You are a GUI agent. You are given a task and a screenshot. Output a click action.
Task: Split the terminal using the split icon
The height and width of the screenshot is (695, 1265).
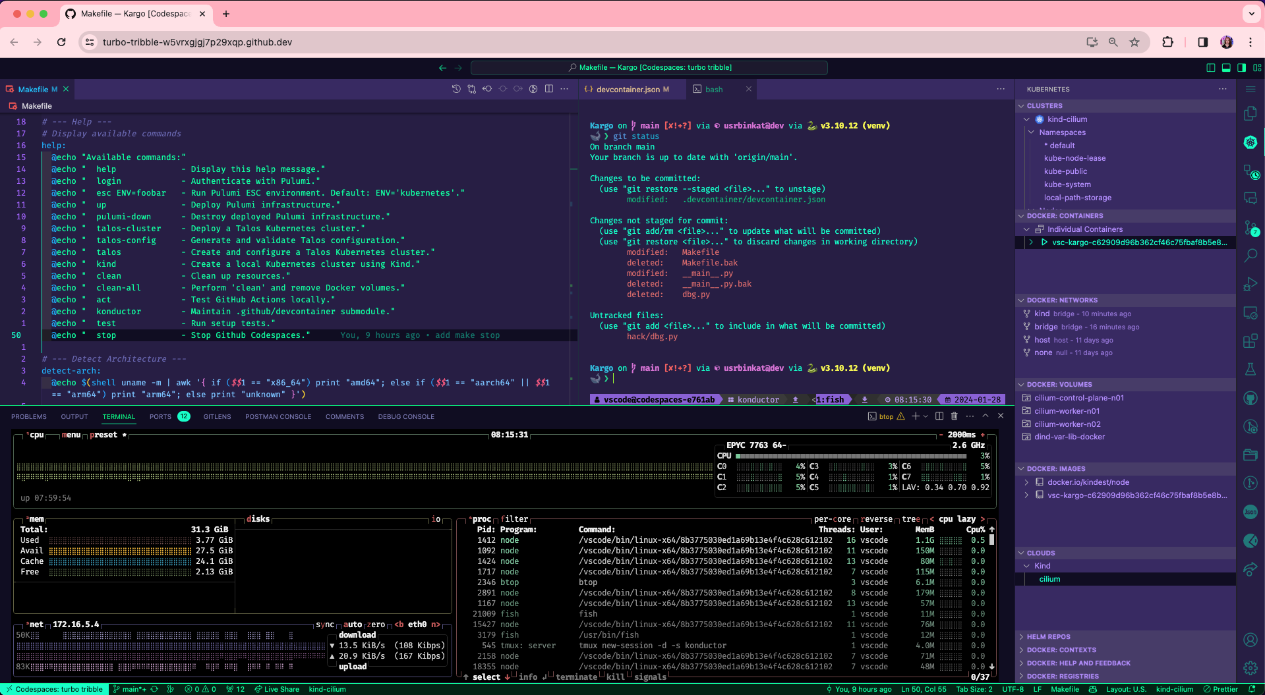pos(939,416)
